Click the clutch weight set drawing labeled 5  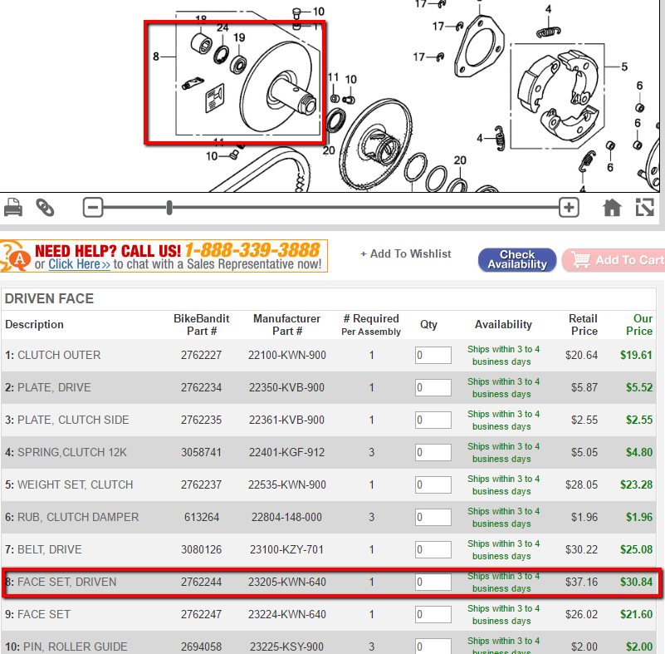pyautogui.click(x=557, y=96)
